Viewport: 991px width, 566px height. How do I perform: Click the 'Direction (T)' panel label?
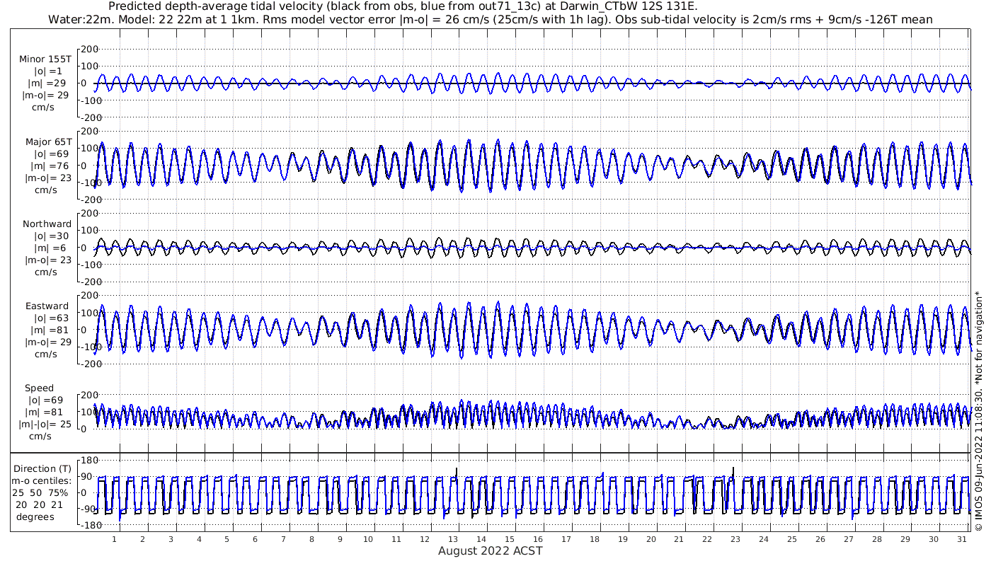(42, 468)
